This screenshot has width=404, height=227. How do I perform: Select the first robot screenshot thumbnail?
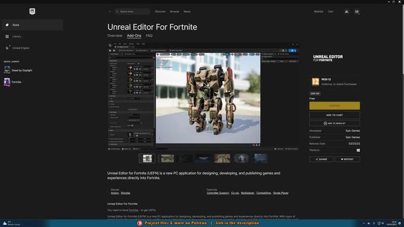point(147,158)
